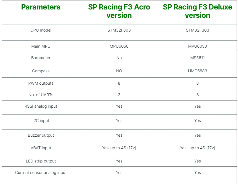
Task: Click Deluxe 'Yes- up to 4S (17v)' cell
Action: [x=198, y=148]
